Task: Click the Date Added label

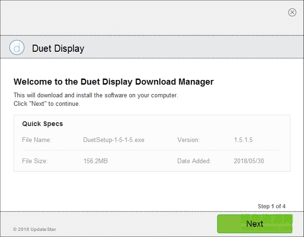Action: pos(194,161)
